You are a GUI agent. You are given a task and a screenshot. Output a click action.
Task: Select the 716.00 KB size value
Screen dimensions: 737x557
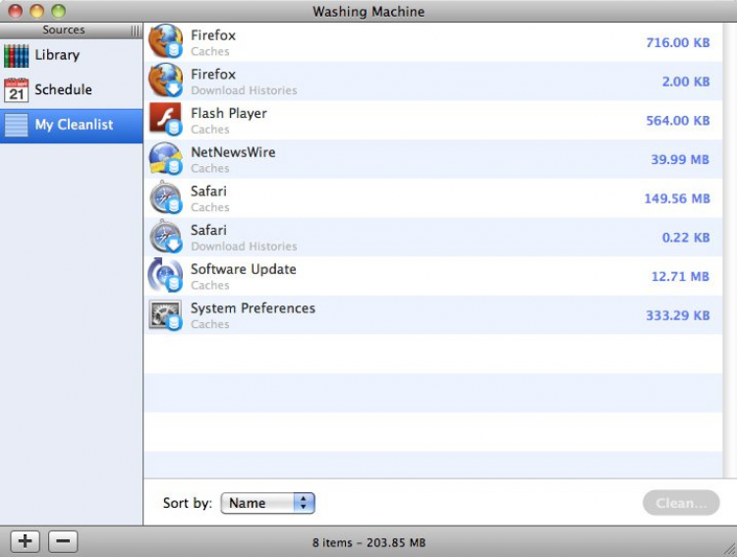(x=678, y=43)
